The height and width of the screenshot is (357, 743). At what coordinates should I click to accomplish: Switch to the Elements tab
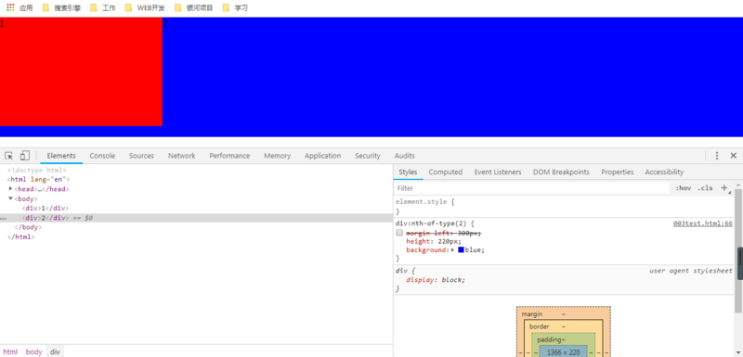click(x=61, y=156)
